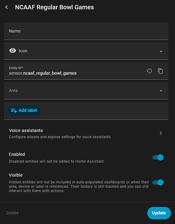Expand the Icon picker dropdown arrow
The height and width of the screenshot is (224, 175).
point(161,52)
